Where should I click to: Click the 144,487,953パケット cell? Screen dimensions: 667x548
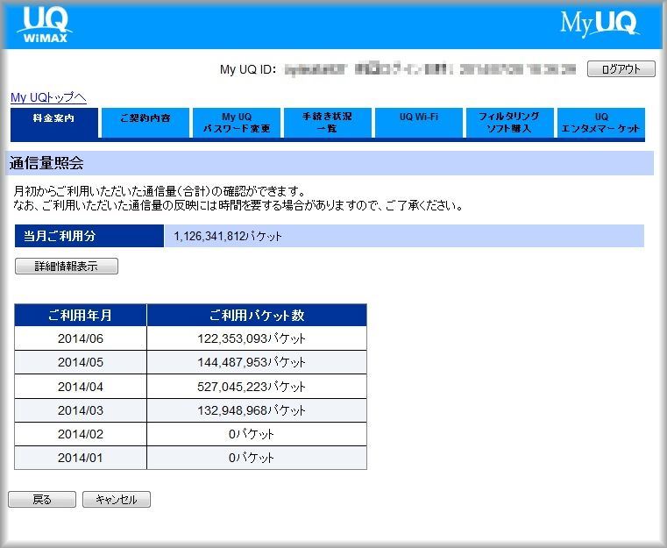pos(257,362)
